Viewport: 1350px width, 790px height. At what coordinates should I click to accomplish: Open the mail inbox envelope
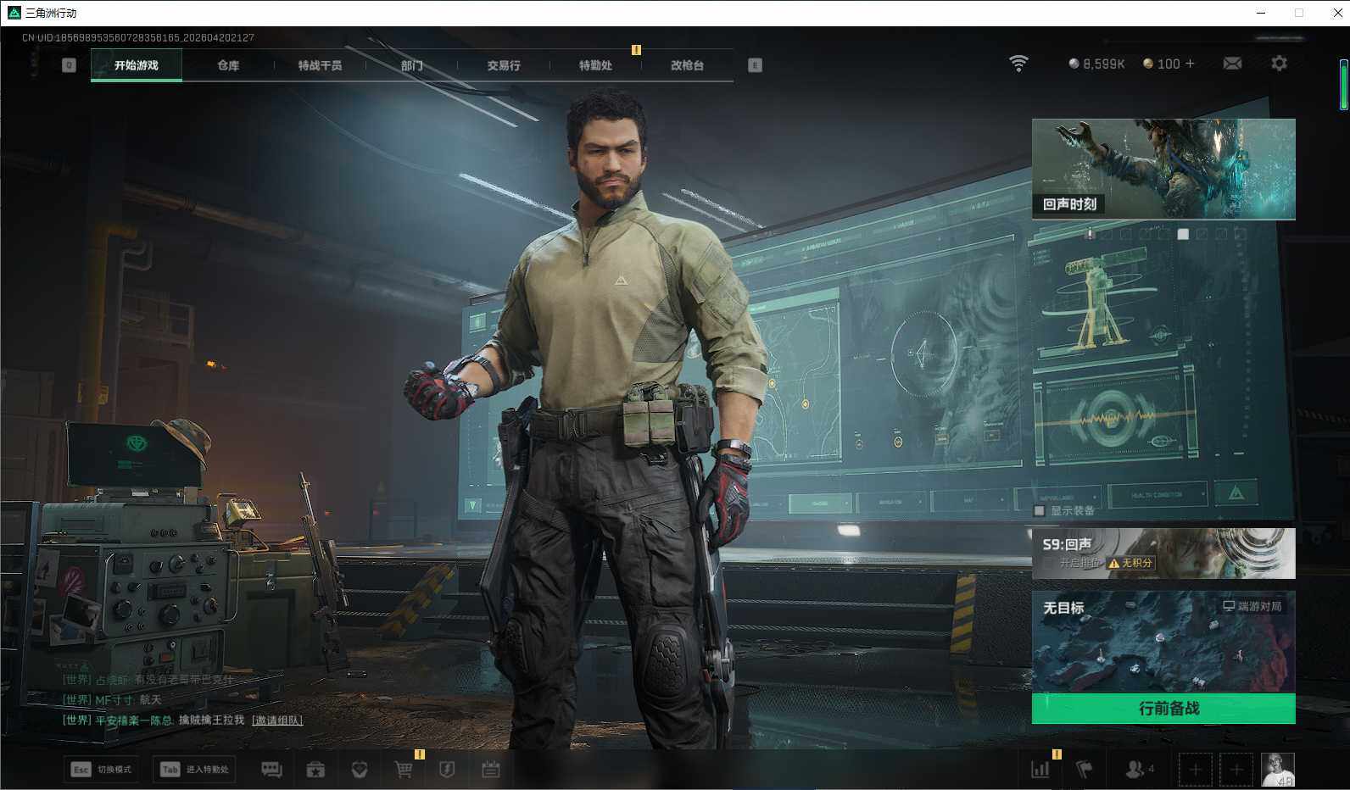tap(1232, 64)
